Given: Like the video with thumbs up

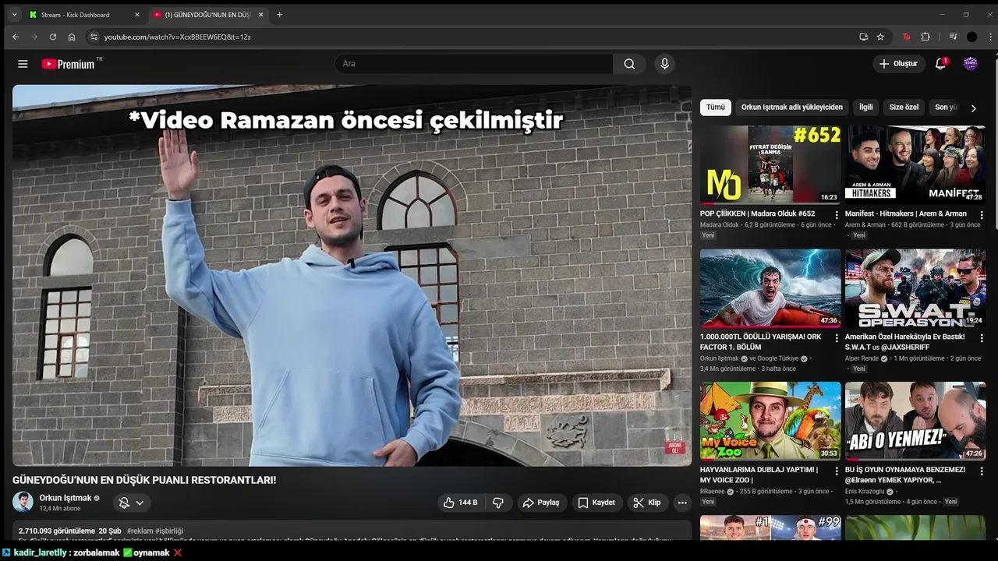Looking at the screenshot, I should pyautogui.click(x=460, y=503).
